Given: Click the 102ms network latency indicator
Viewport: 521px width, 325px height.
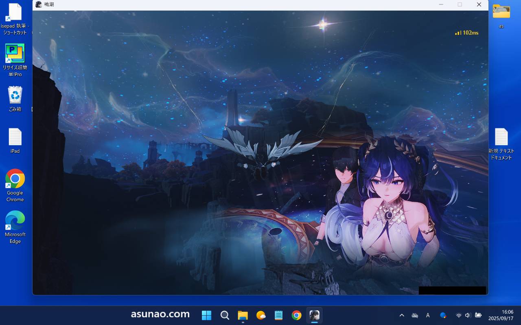Looking at the screenshot, I should tap(467, 32).
